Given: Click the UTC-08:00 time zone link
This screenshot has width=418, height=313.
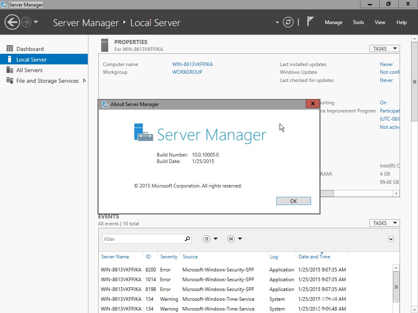Looking at the screenshot, I should [x=389, y=119].
